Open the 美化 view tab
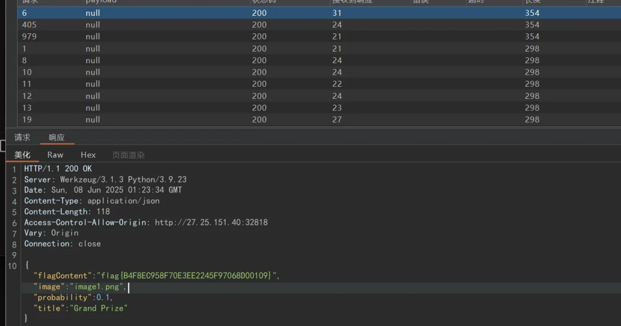Viewport: 621px width, 326px height. click(22, 155)
